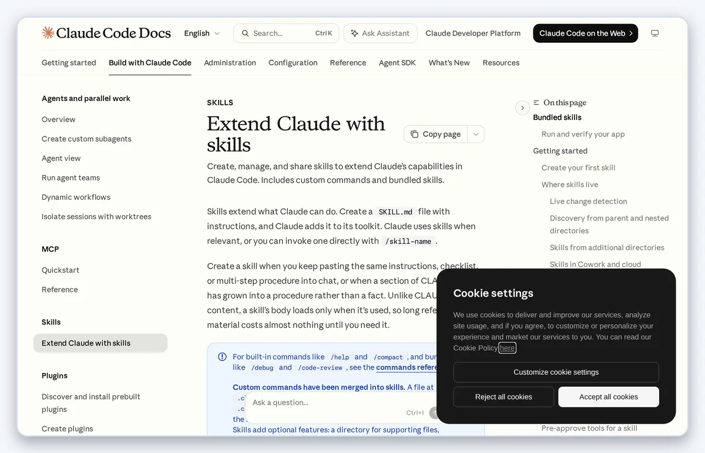
Task: Click the search magnifier icon
Action: click(245, 33)
